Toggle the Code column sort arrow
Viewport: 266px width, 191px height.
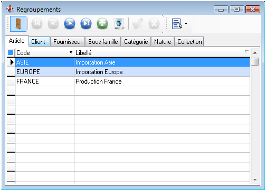[71, 52]
